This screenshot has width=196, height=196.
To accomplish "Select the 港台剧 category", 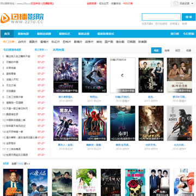I will [120, 42].
